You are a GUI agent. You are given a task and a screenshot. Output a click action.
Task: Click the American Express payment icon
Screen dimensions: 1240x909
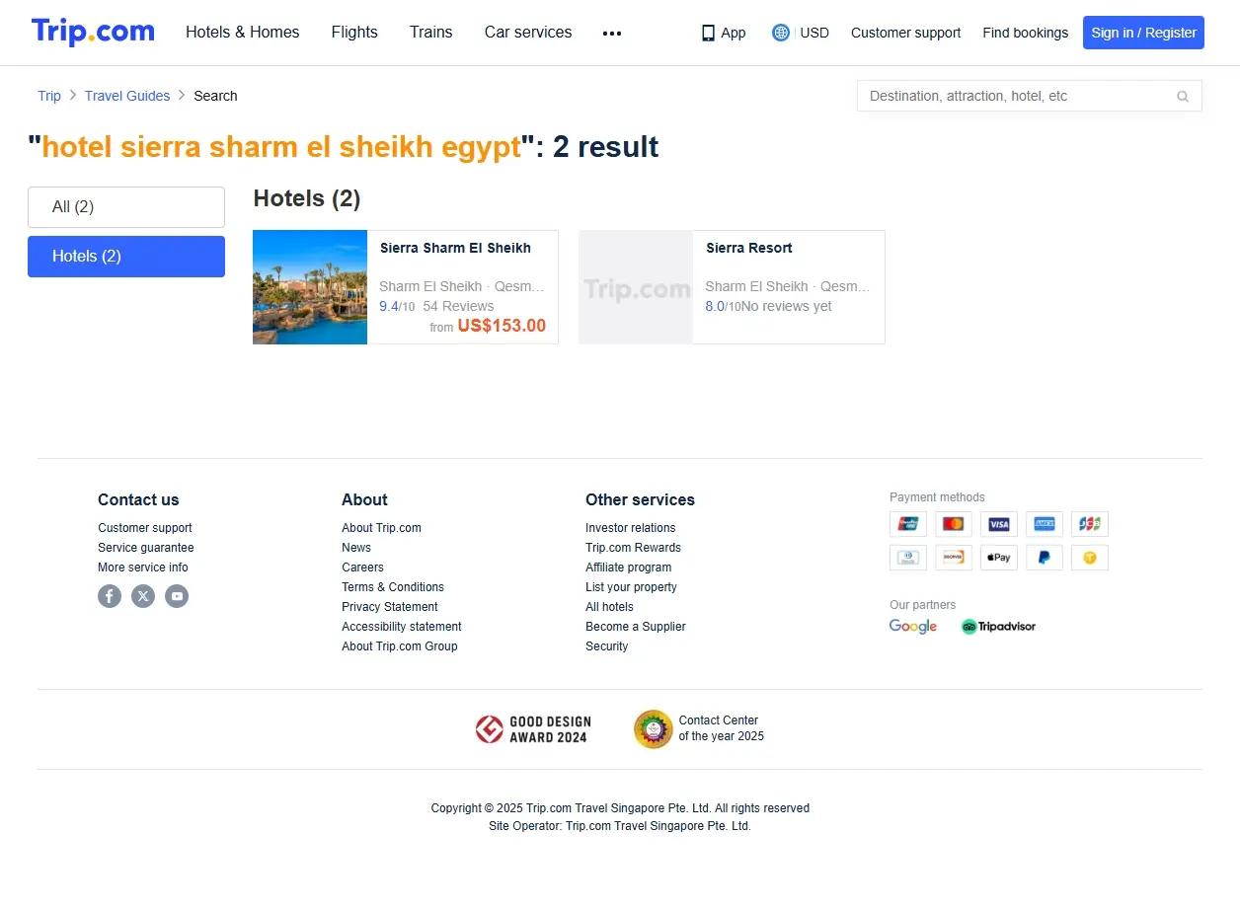(x=1045, y=524)
